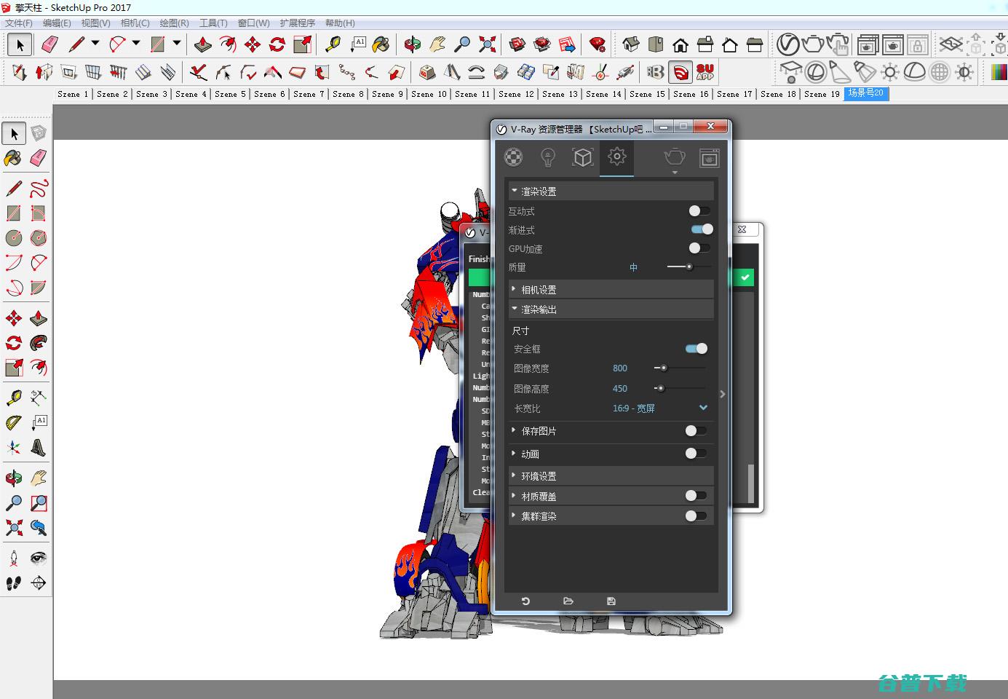Open the 扩展程序 menu
This screenshot has height=699, width=1008.
(x=297, y=23)
